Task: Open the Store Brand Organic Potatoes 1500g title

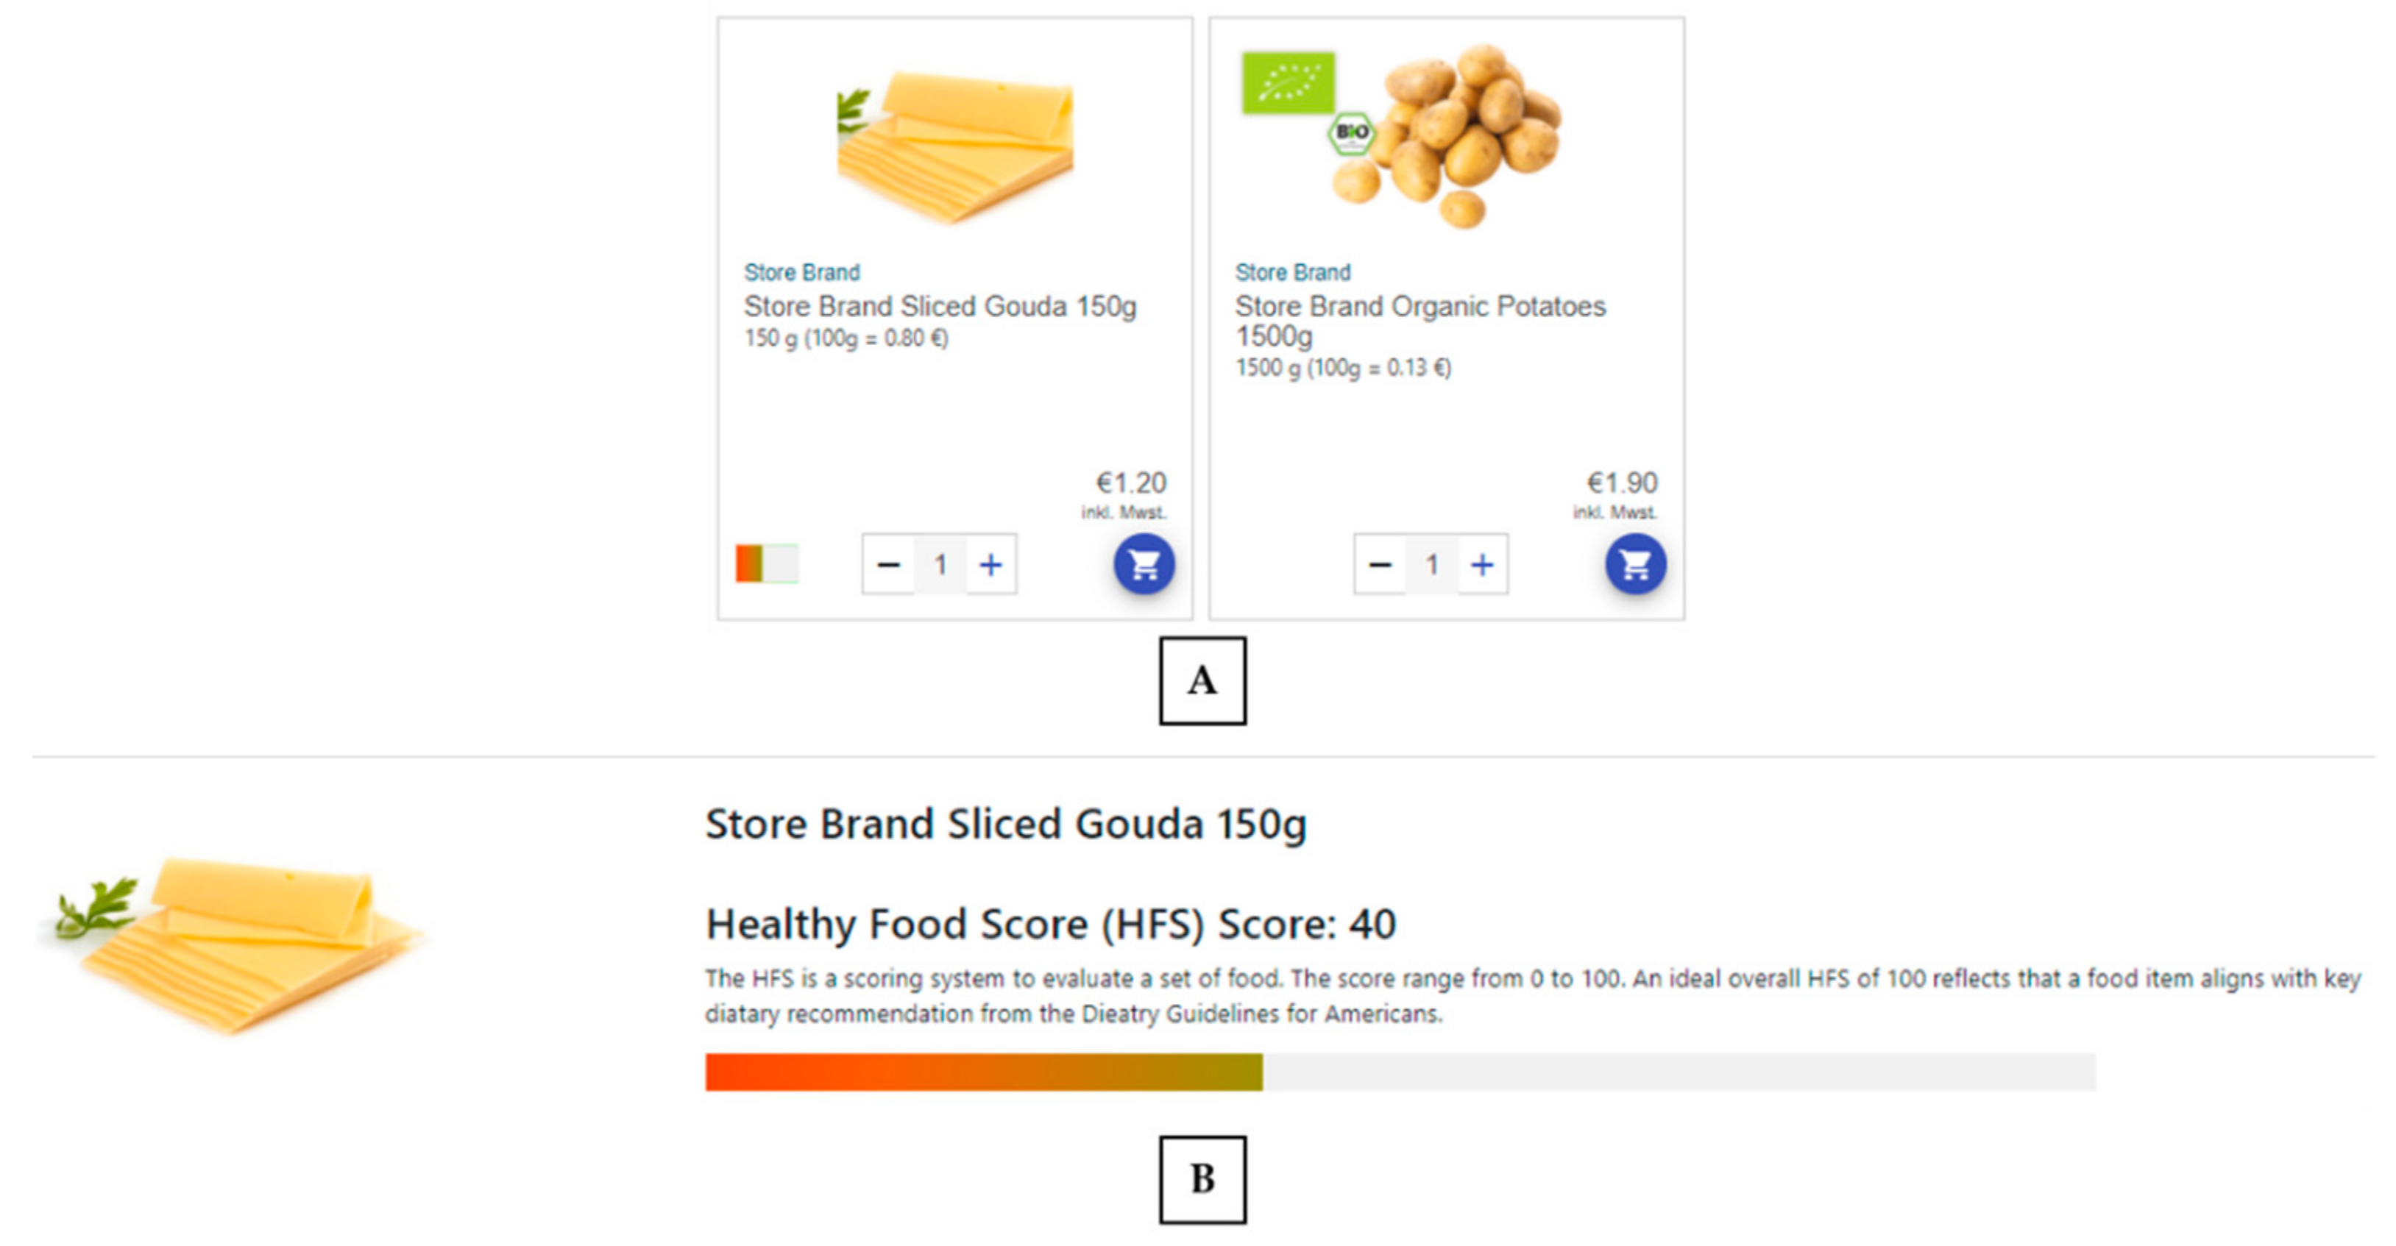Action: 1419,319
